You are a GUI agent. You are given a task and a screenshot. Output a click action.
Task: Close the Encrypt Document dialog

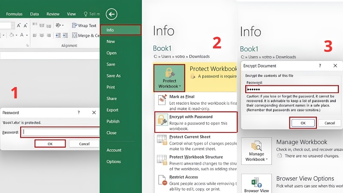coord(335,66)
